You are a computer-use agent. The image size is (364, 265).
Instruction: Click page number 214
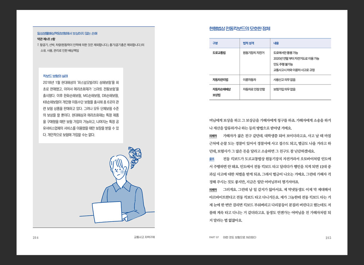(x=36, y=238)
